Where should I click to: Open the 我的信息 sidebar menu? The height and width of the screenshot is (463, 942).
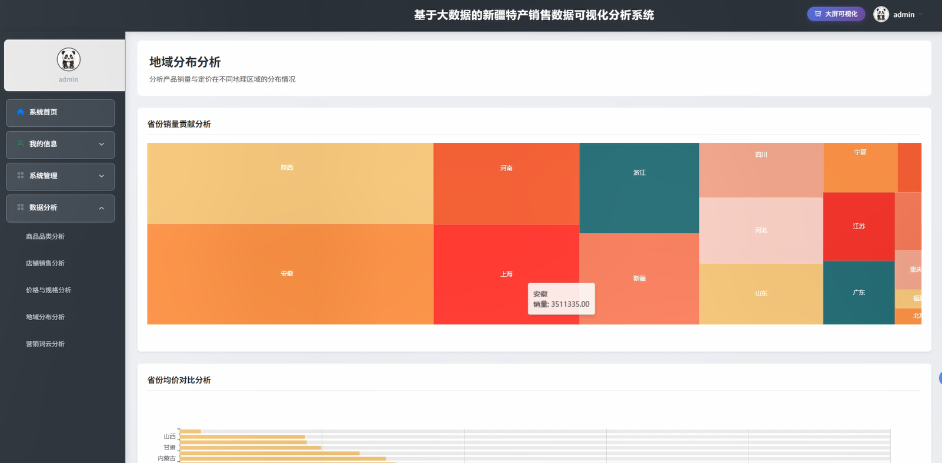pos(61,145)
